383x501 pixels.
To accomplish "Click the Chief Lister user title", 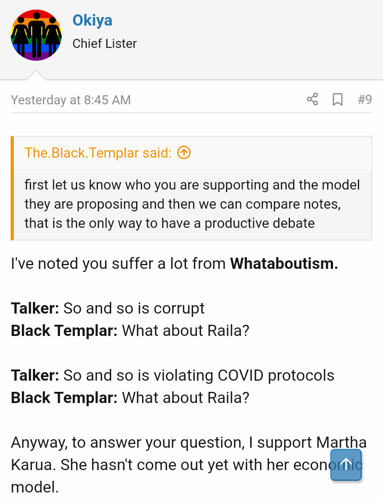I will pyautogui.click(x=104, y=44).
